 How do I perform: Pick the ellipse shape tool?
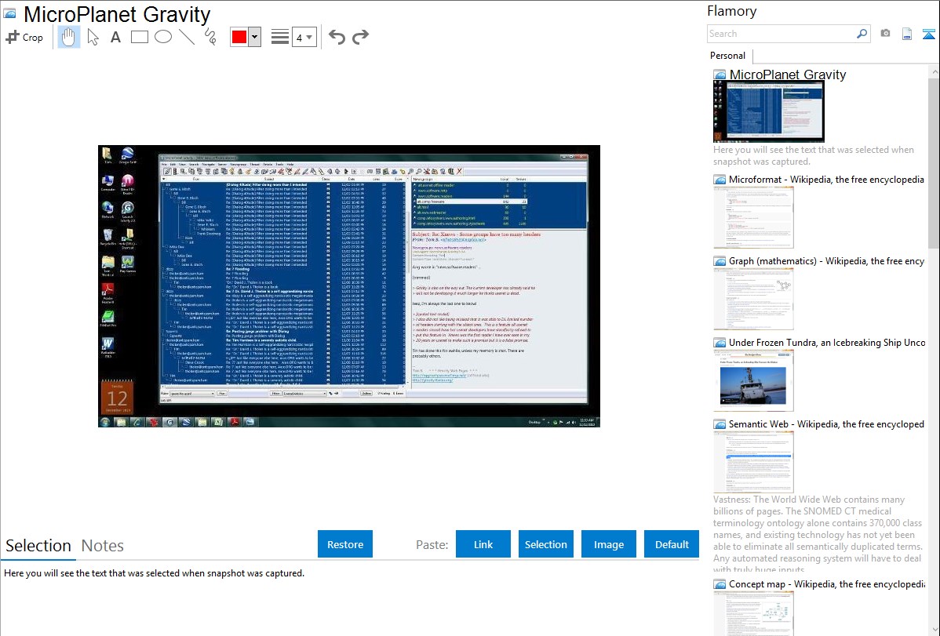(x=163, y=37)
